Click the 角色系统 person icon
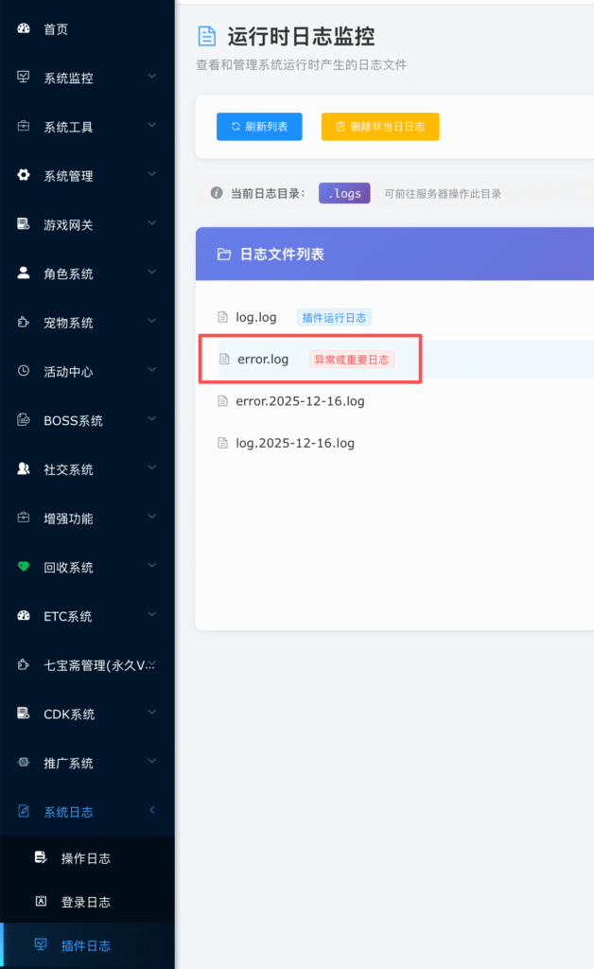Image resolution: width=594 pixels, height=969 pixels. click(24, 273)
